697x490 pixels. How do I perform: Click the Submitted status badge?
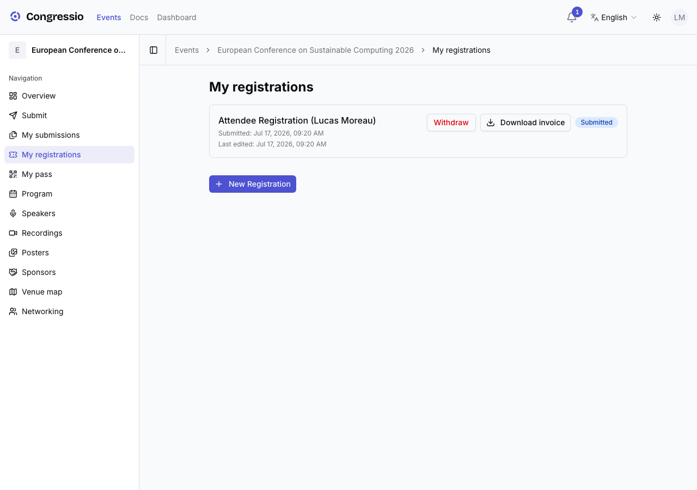(x=596, y=122)
